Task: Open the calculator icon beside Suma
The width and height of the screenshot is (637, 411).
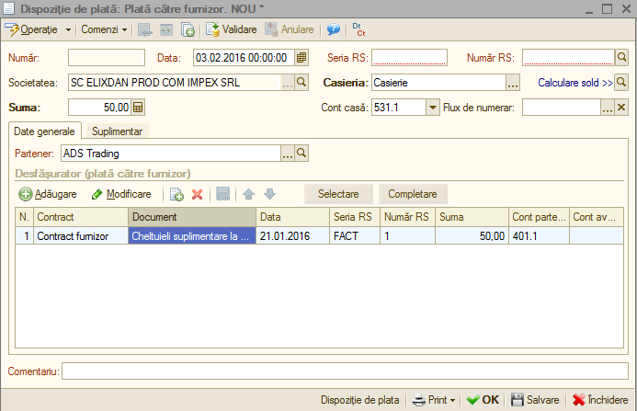Action: pyautogui.click(x=138, y=108)
